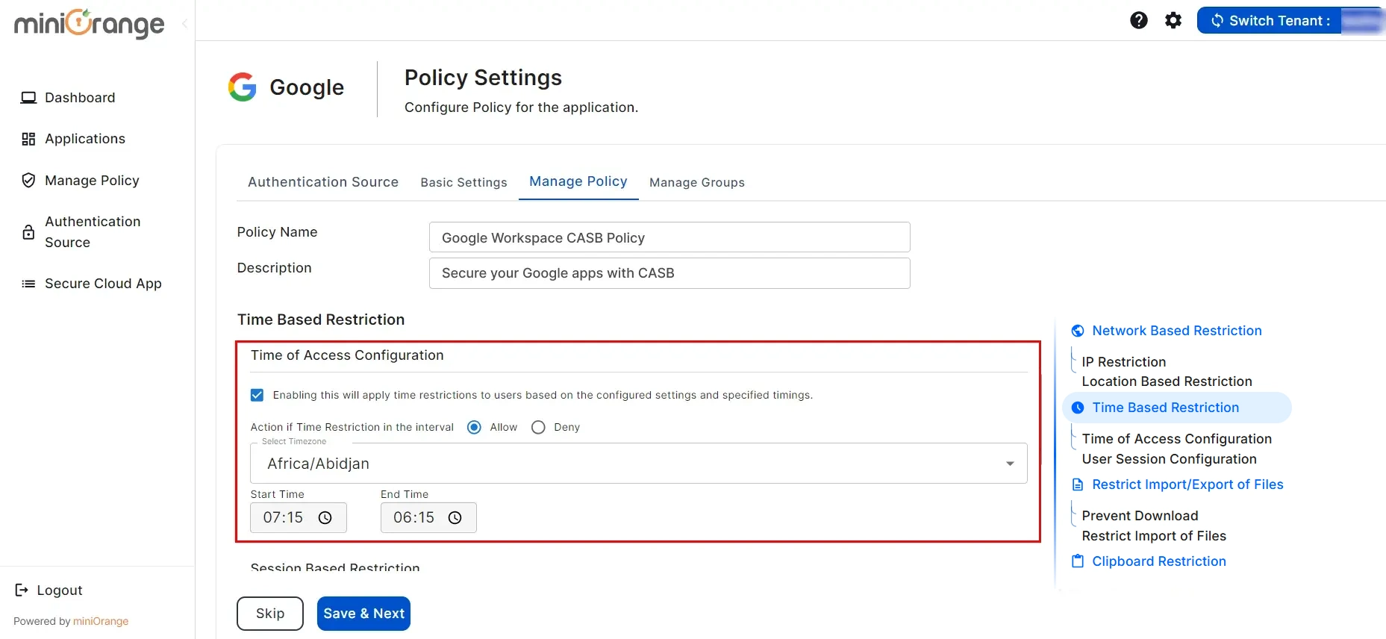This screenshot has height=639, width=1386.
Task: Open the settings gear icon
Action: coord(1173,20)
